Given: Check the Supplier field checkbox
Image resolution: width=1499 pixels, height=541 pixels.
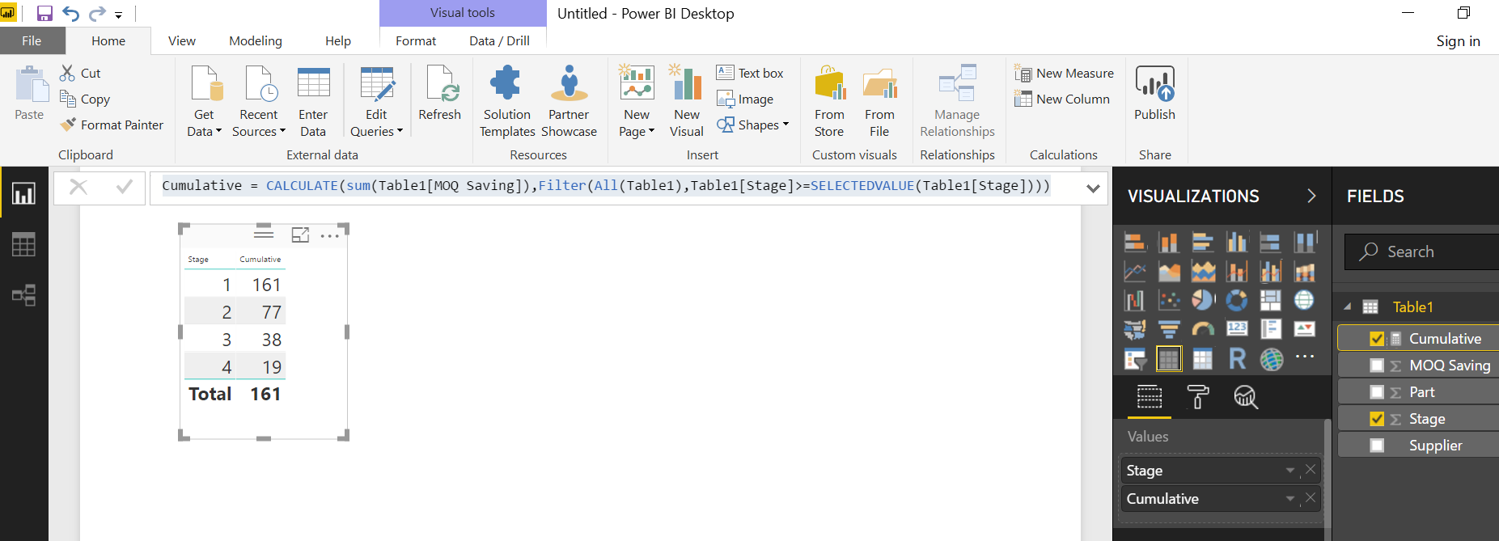Looking at the screenshot, I should click(x=1377, y=446).
